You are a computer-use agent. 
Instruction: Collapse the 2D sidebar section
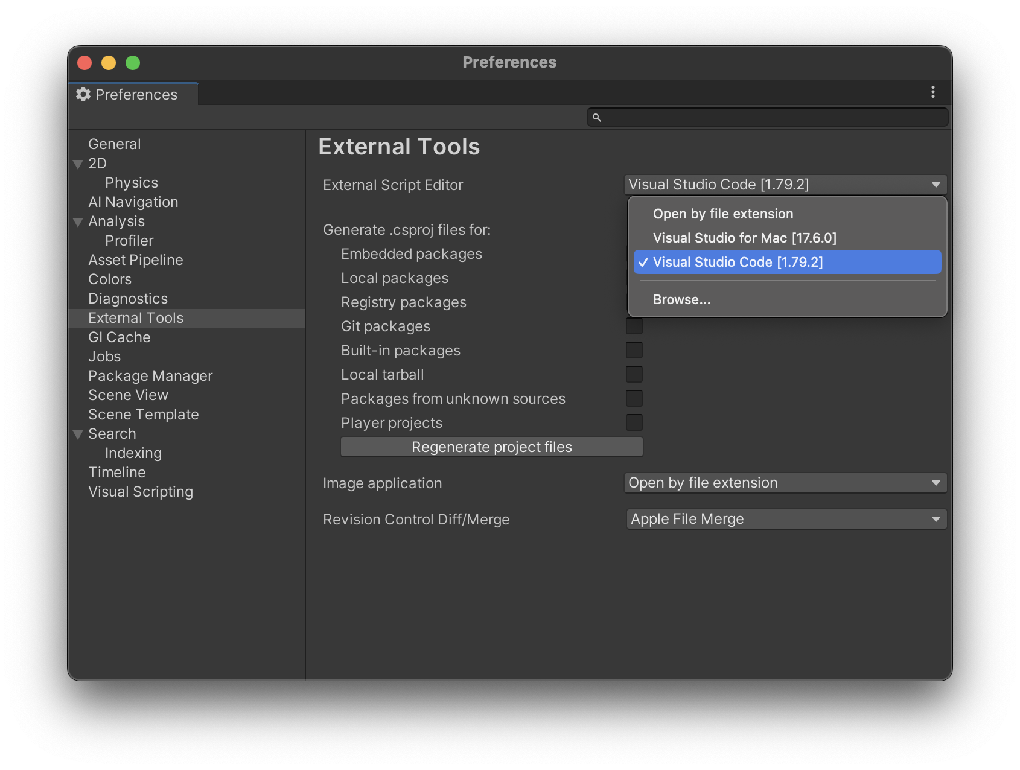[x=77, y=164]
